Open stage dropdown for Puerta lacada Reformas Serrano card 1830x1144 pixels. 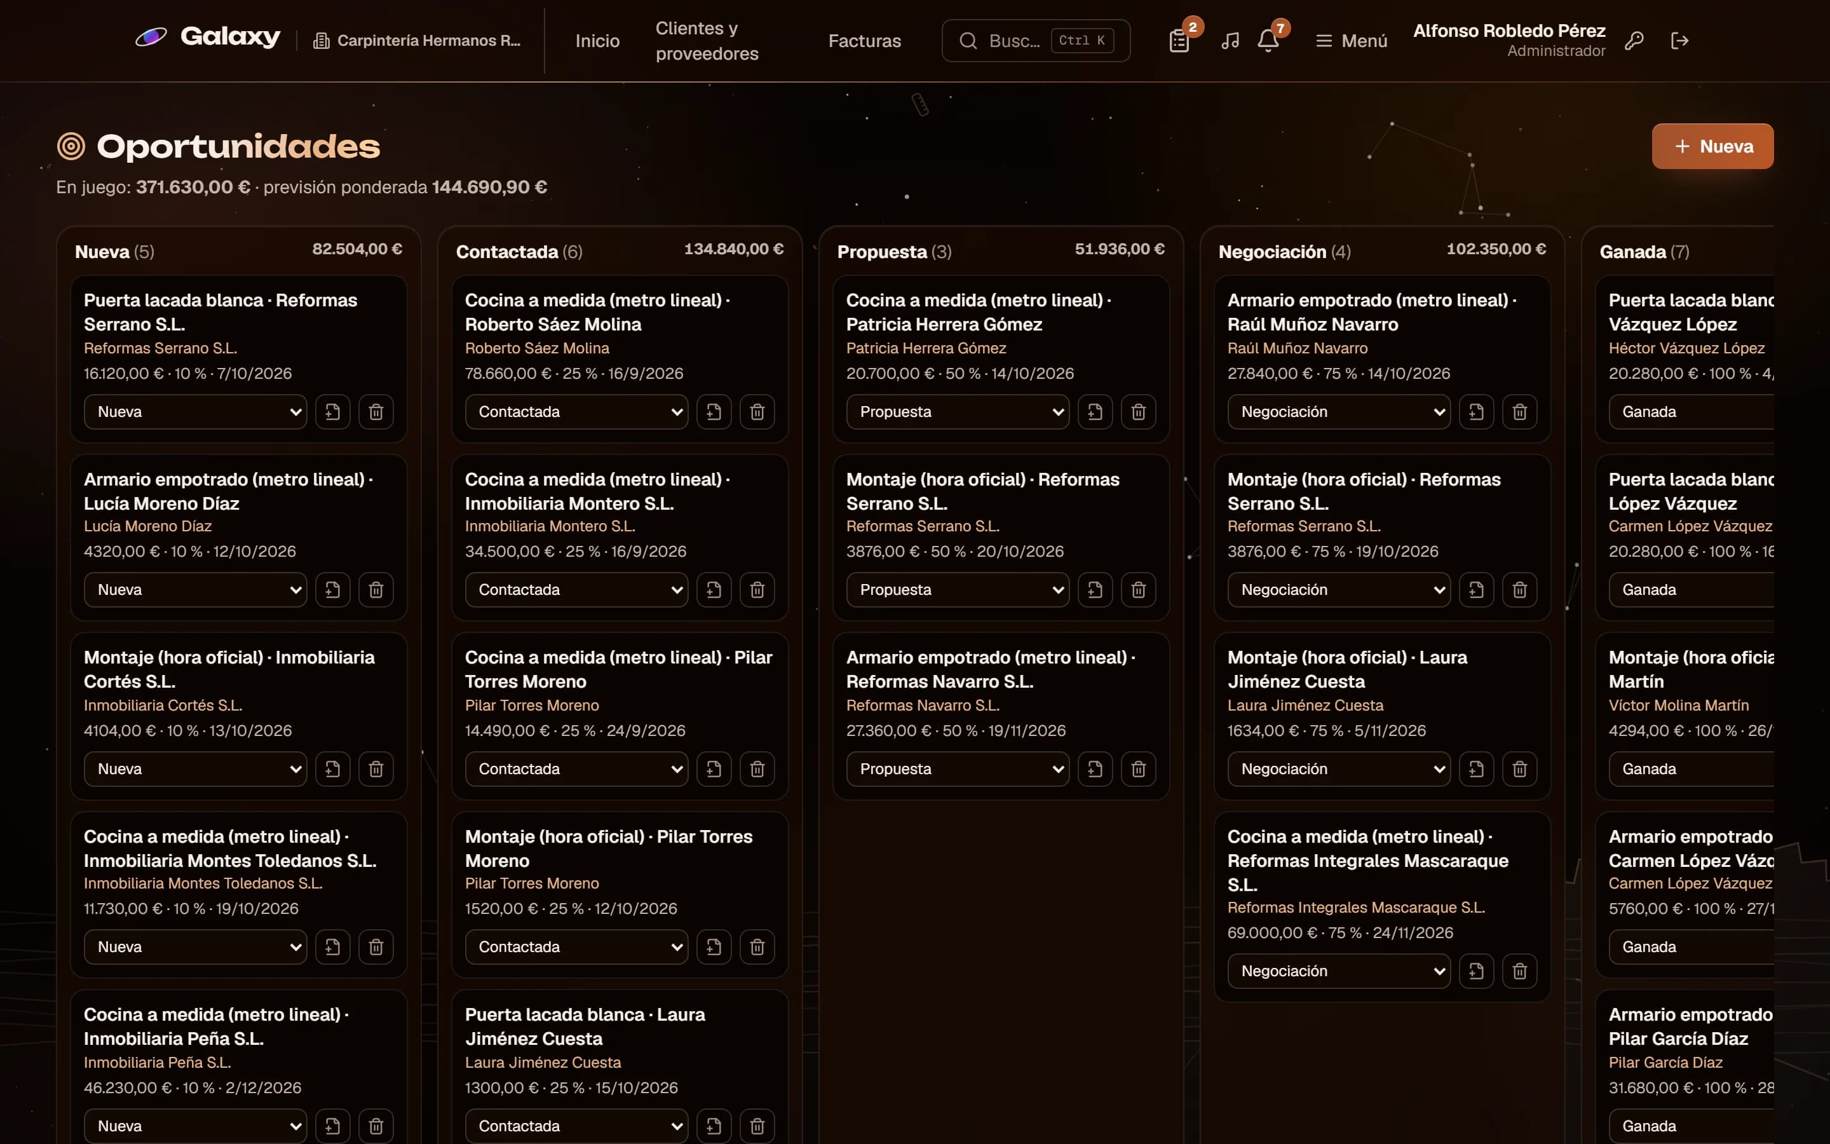196,412
